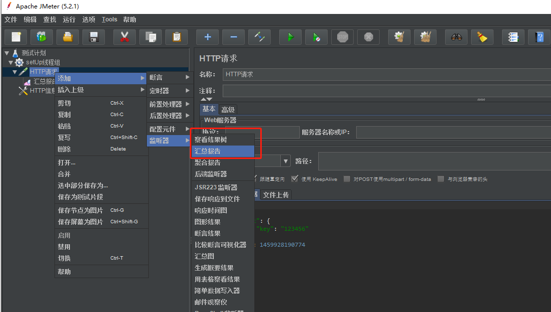Click the Reset search broom icon
Screen dimensions: 551x312
tap(483, 37)
